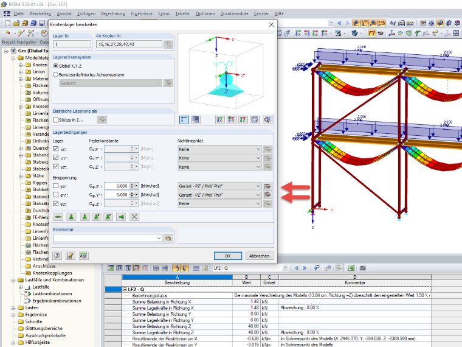Click the first green hinged support preset icon
Viewport: 462px width, 347px height.
coord(71,217)
